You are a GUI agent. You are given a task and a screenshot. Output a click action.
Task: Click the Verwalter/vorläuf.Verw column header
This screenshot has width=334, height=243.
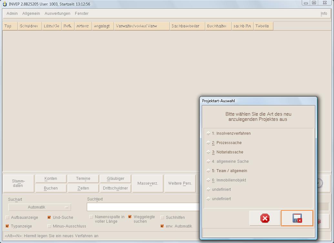pos(142,26)
